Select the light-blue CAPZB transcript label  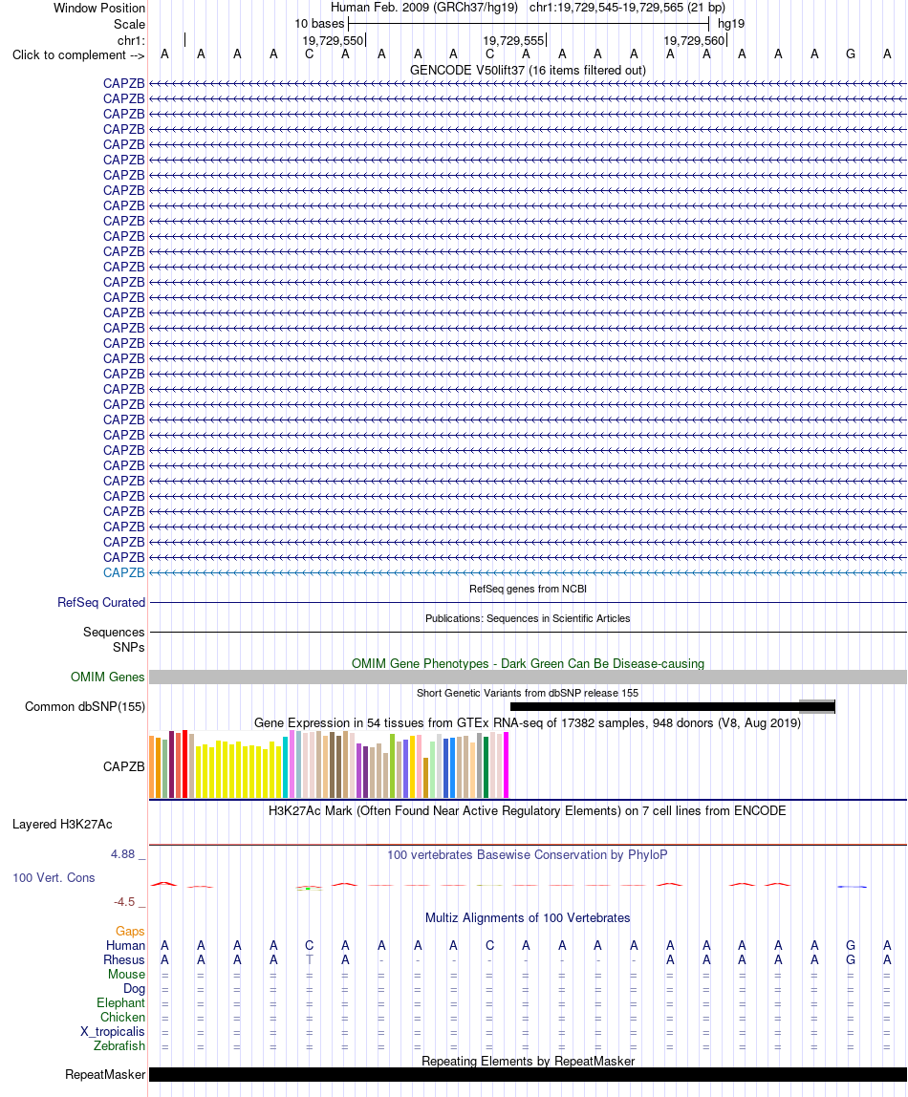pyautogui.click(x=124, y=573)
